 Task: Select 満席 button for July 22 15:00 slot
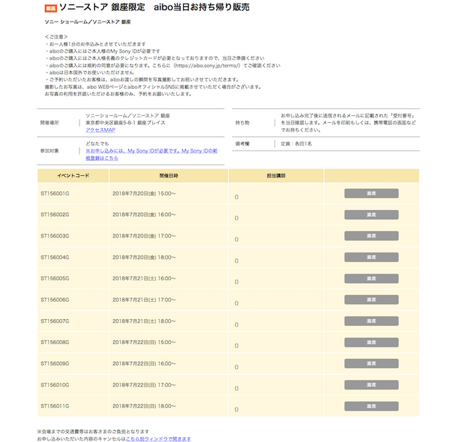point(371,343)
